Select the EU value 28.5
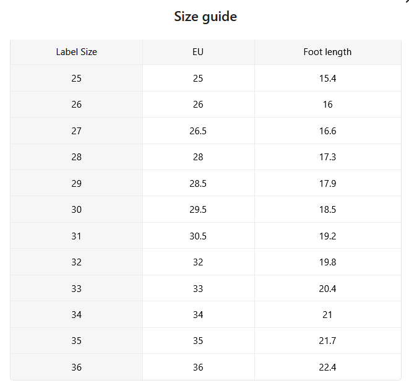 pos(198,183)
